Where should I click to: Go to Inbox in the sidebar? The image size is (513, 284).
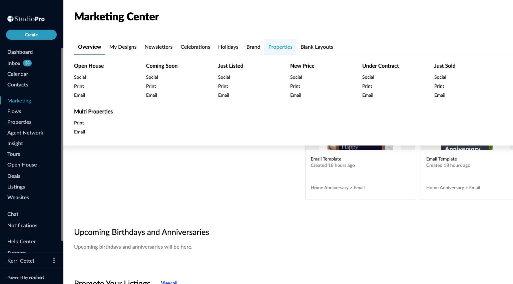pyautogui.click(x=14, y=63)
